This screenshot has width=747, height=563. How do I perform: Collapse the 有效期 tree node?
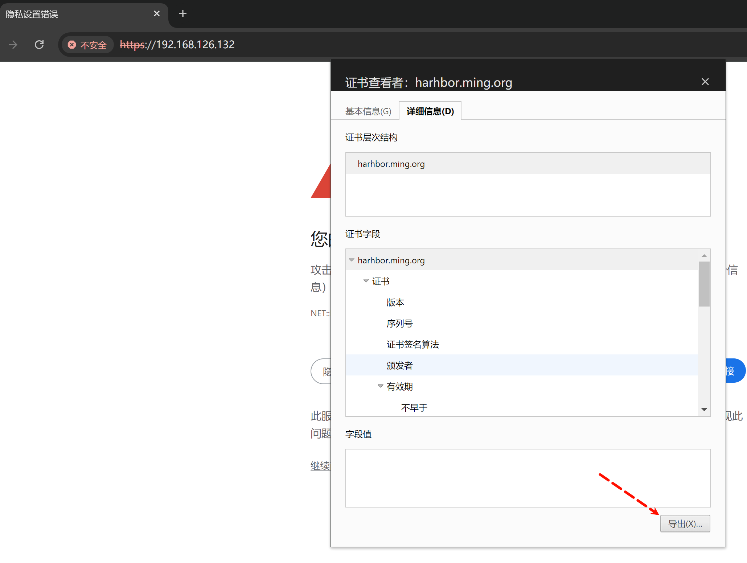click(381, 386)
